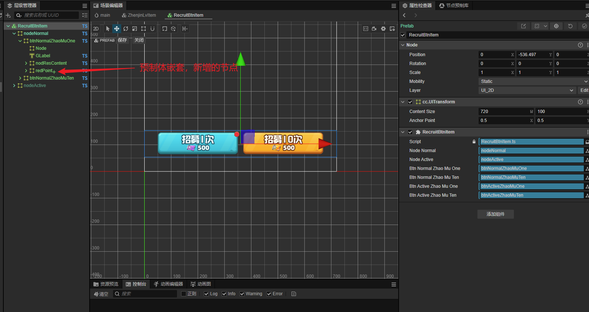Open cc.UITransform help icon
Screen dimensions: 589x312
click(580, 102)
